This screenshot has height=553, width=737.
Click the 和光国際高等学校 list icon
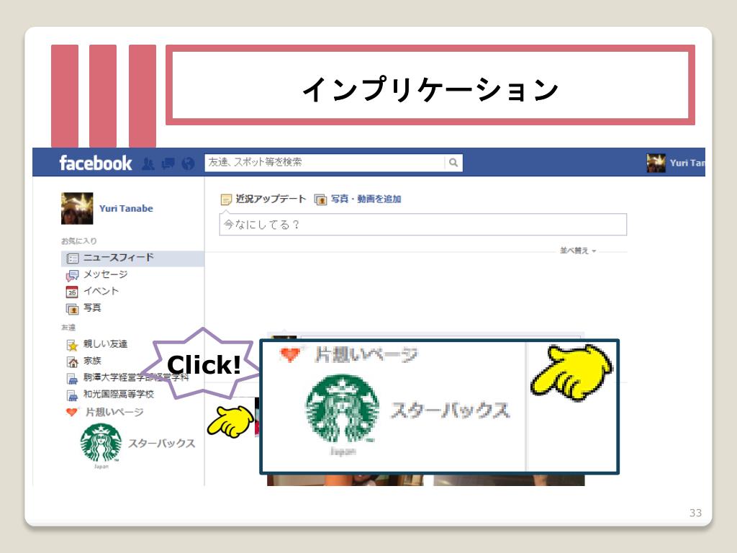pos(73,396)
